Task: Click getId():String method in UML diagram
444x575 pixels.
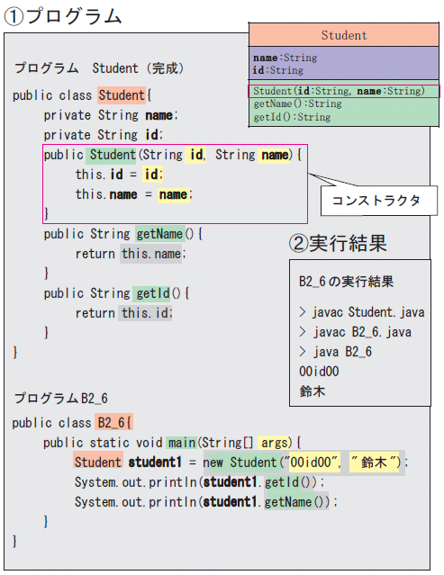Action: (x=292, y=117)
